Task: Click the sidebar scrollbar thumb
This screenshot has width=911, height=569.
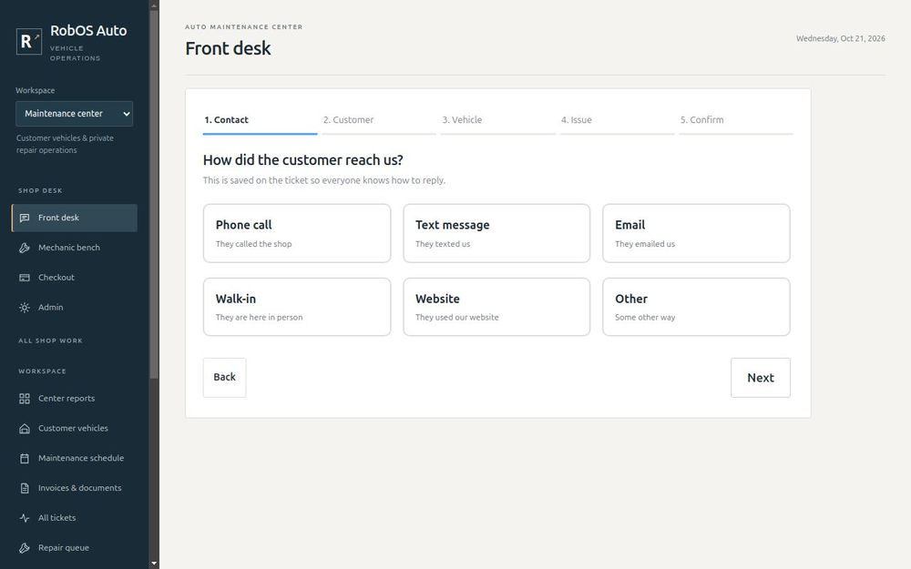Action: click(x=154, y=195)
